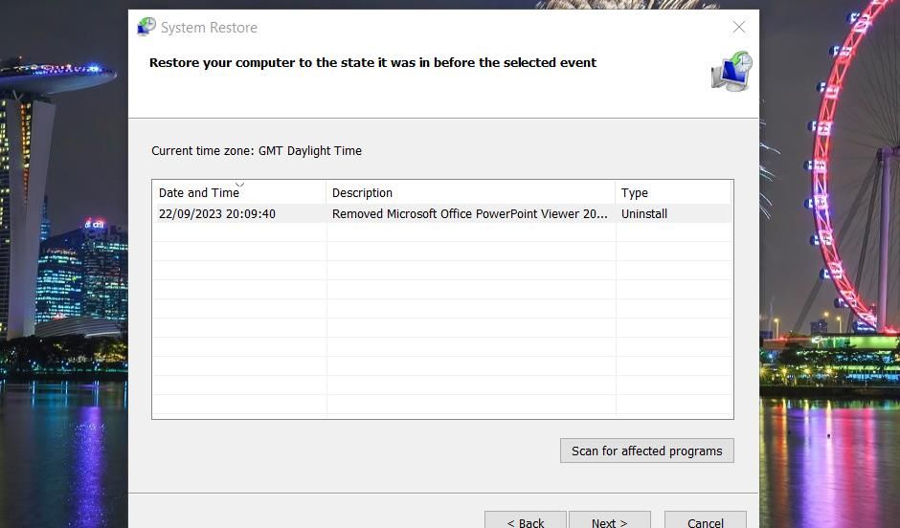Click the divider between Description and Type headers

(615, 192)
